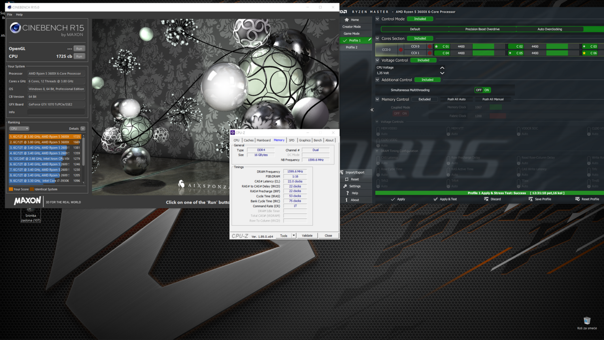Collapse the Additional Control section
The width and height of the screenshot is (604, 340).
point(377,80)
